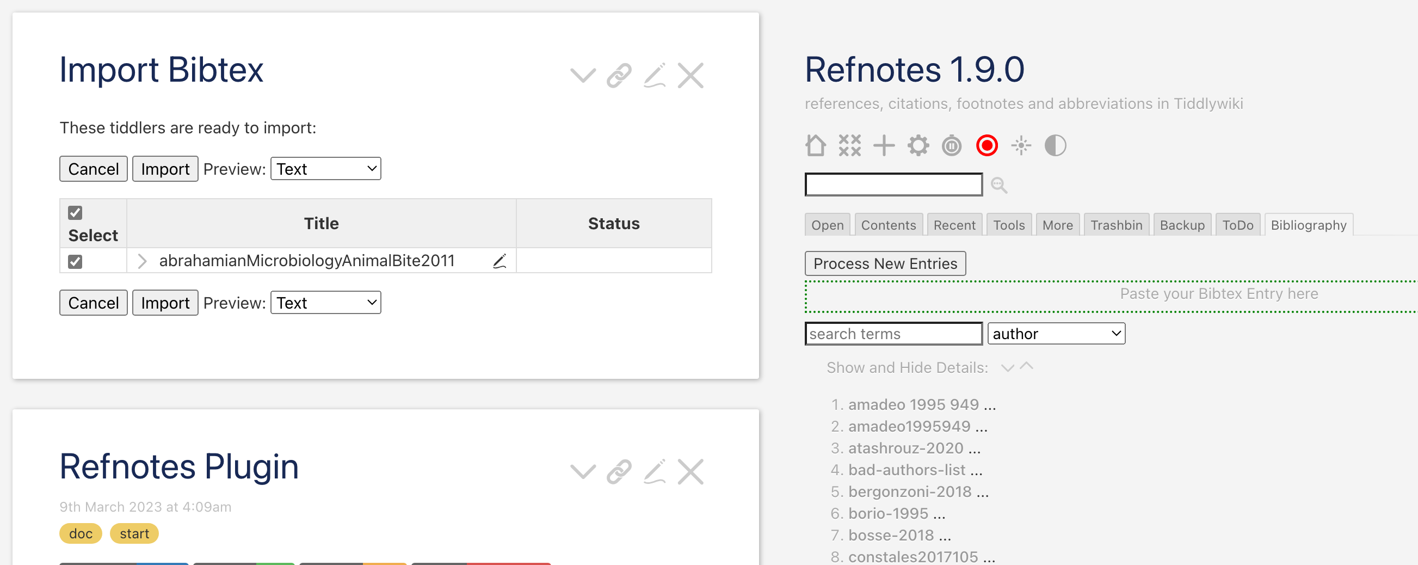Click the Refnotes 1.9.0 site title
1418x565 pixels.
point(914,70)
